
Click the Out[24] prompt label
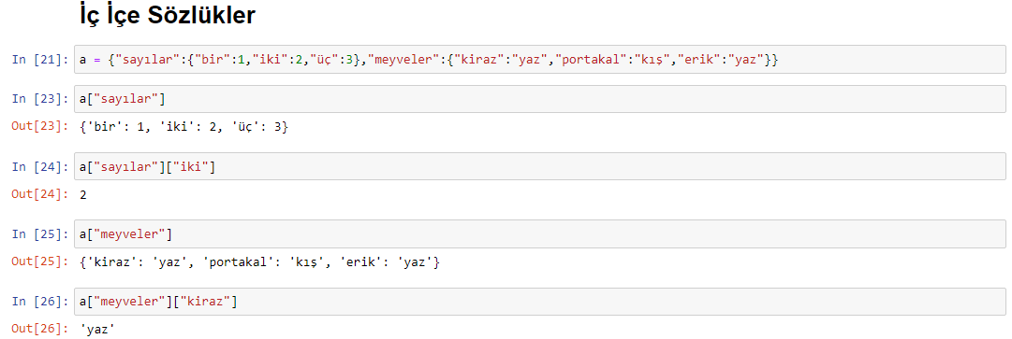(40, 194)
